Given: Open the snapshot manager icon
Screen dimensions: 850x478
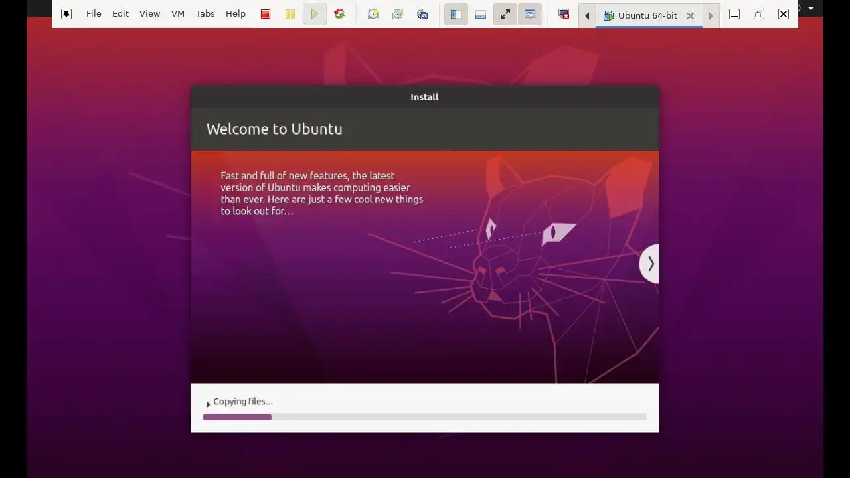Looking at the screenshot, I should tap(422, 14).
